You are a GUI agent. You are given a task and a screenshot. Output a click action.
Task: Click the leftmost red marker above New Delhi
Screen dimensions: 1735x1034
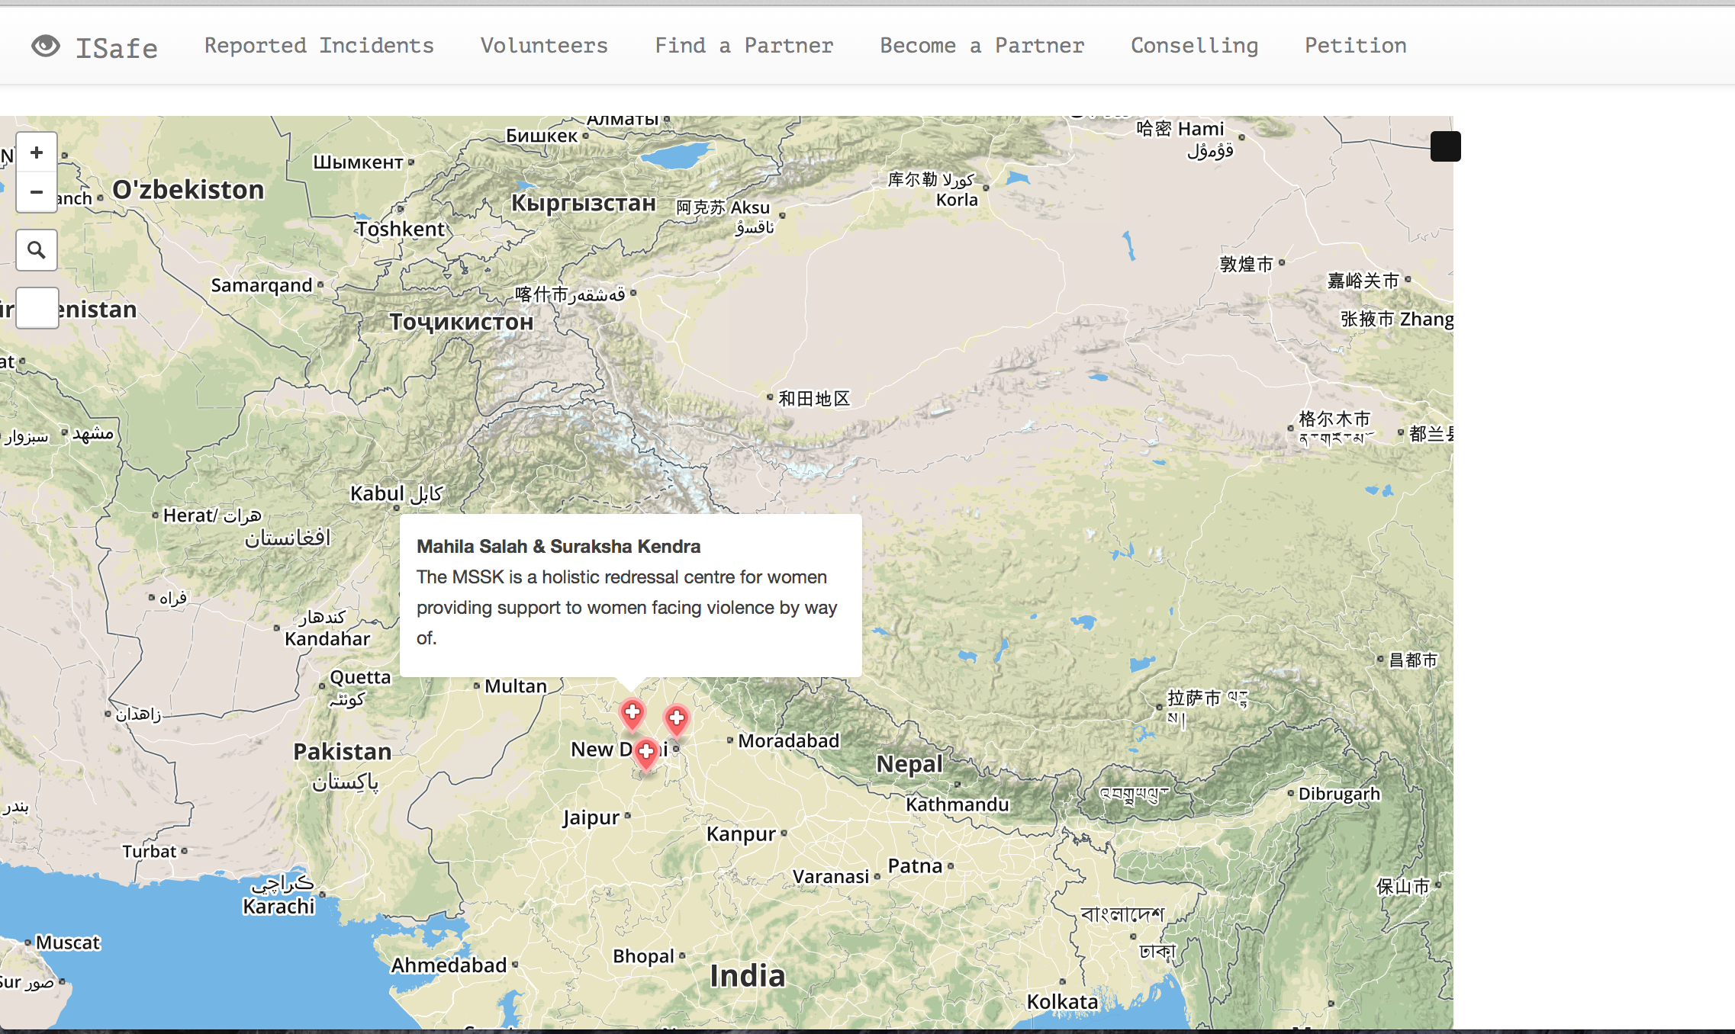[632, 714]
